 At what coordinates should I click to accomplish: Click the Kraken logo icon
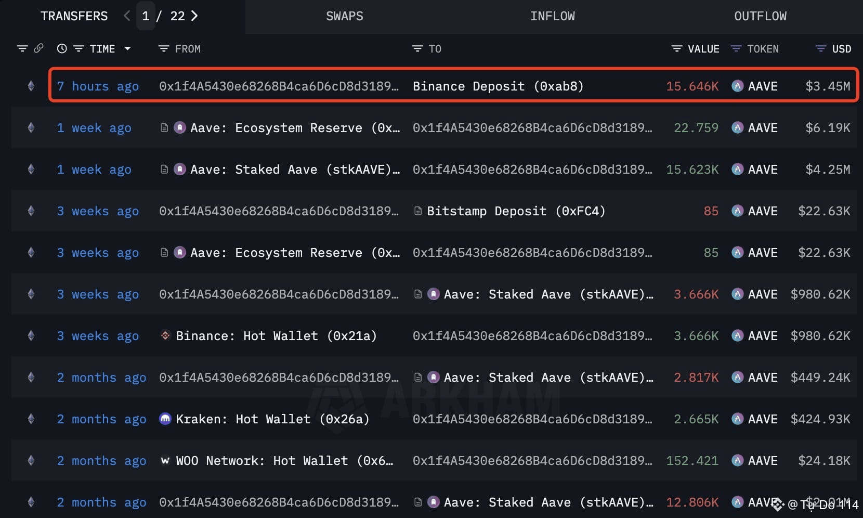[165, 419]
